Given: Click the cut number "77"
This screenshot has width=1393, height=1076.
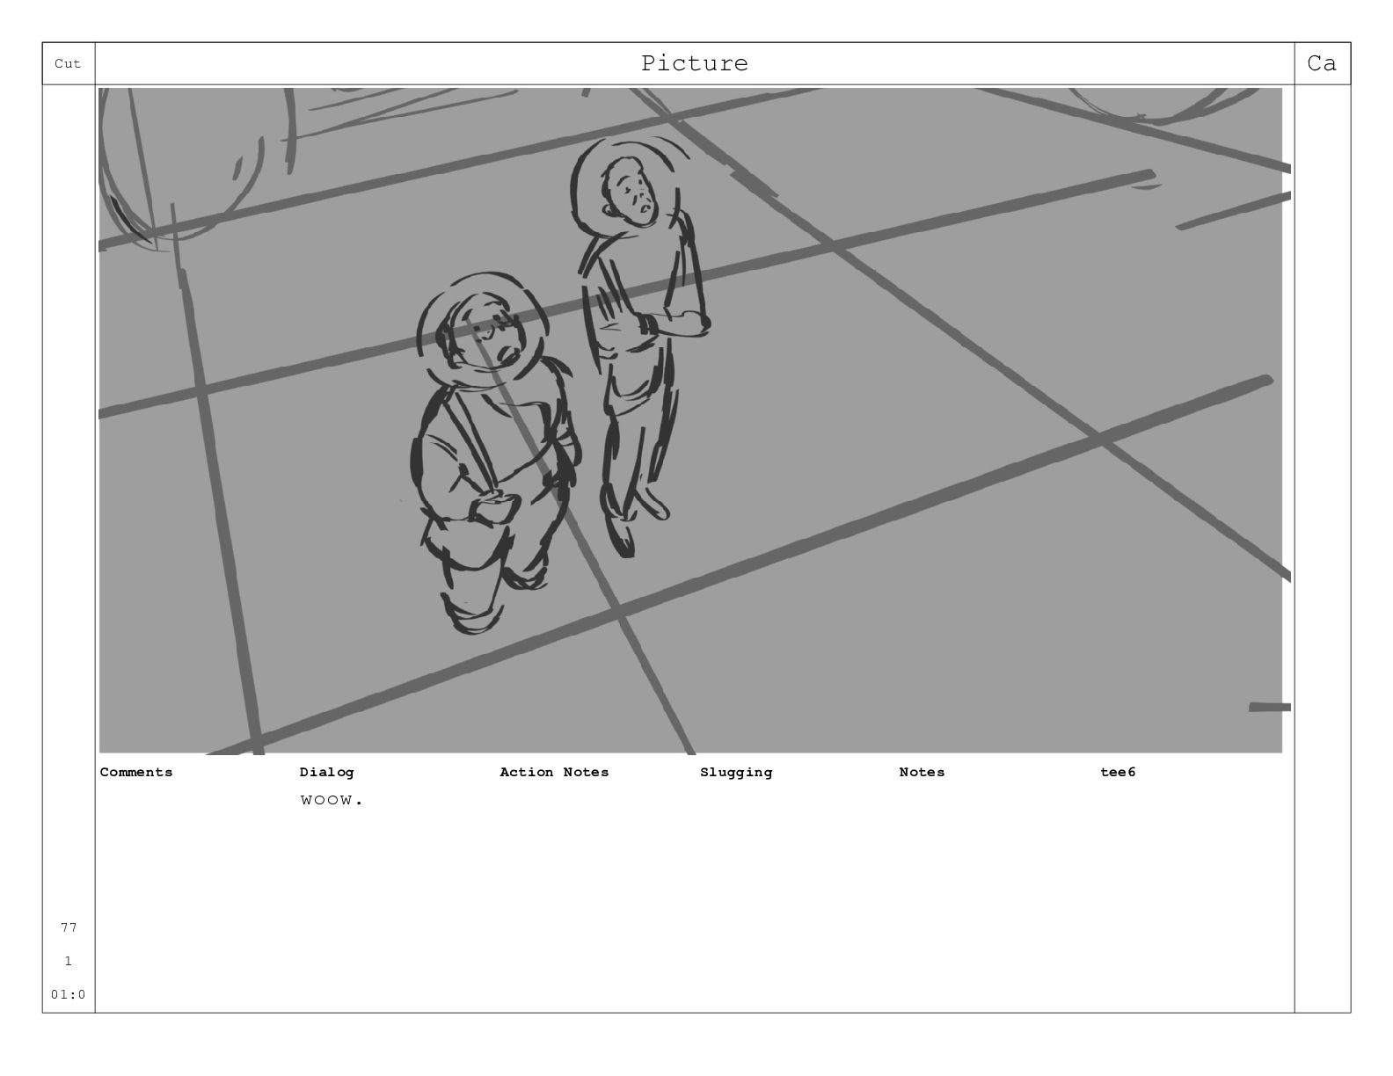Looking at the screenshot, I should pos(69,927).
